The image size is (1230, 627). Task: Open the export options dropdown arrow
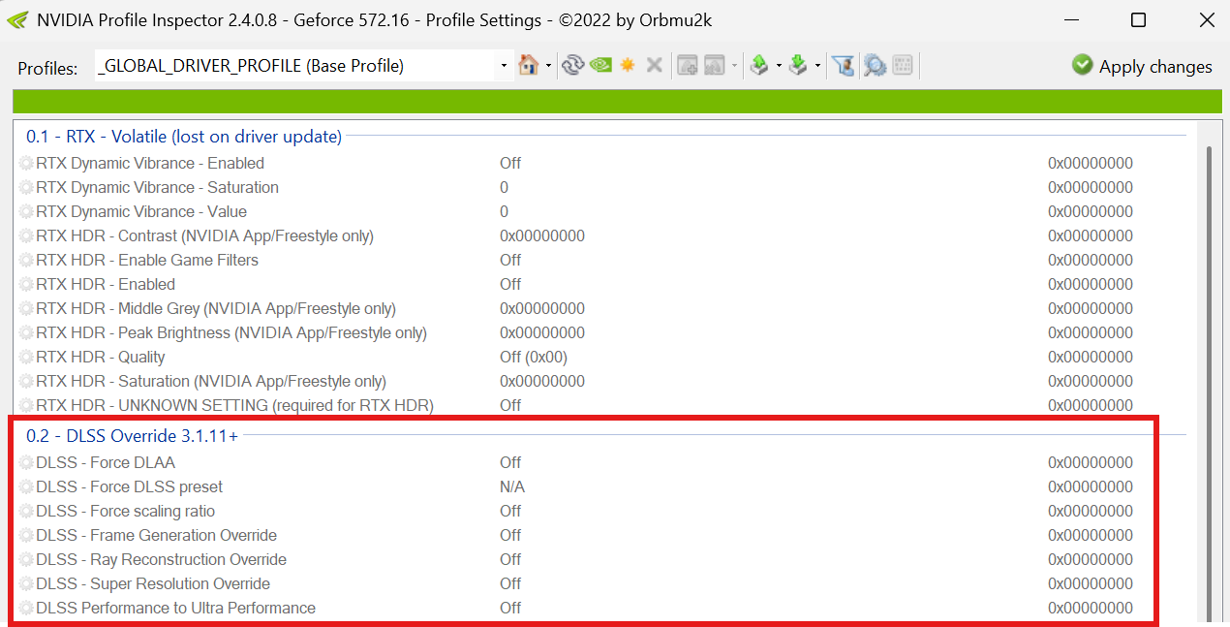coord(780,66)
